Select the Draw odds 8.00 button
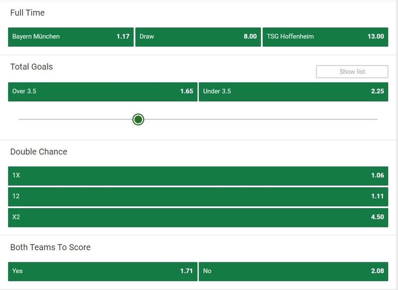 (x=198, y=37)
